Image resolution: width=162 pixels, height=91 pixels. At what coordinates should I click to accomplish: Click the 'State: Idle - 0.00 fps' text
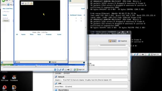pyautogui.click(x=40, y=32)
